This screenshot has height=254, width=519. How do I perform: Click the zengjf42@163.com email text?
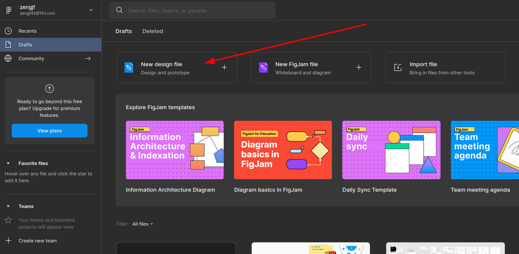(x=37, y=13)
